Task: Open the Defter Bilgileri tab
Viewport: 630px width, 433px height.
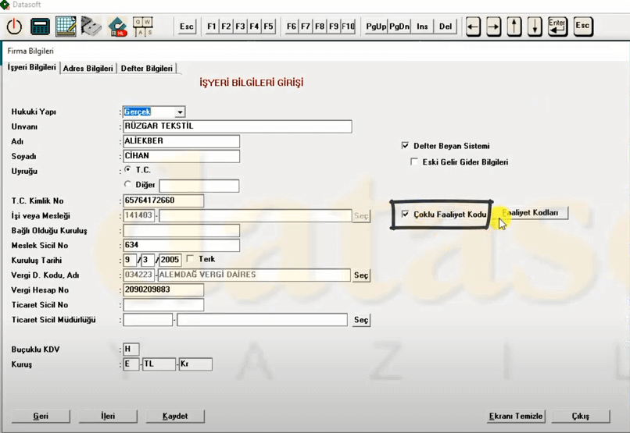Action: 146,69
